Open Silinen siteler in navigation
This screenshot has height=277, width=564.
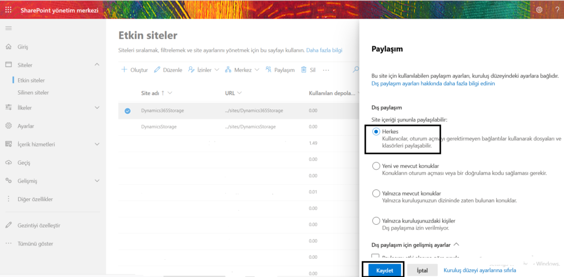(x=33, y=93)
